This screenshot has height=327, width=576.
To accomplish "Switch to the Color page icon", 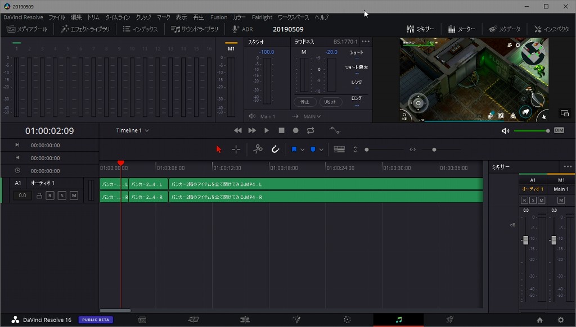I will [347, 320].
